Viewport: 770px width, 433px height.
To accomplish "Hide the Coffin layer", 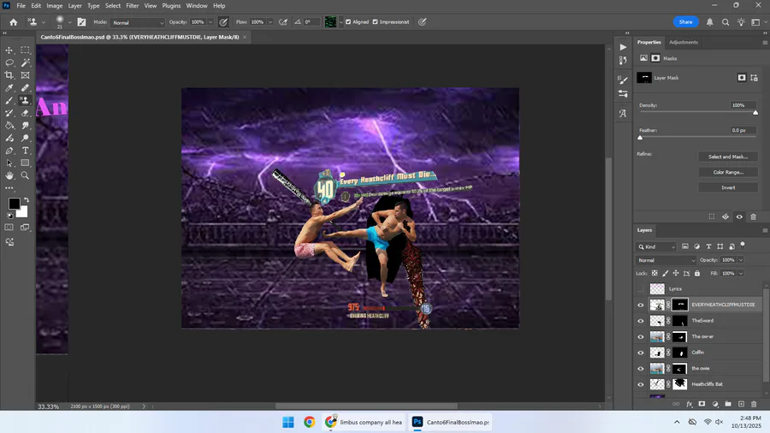I will 640,353.
